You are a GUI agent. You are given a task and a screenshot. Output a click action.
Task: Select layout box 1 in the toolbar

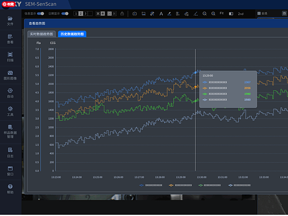point(76,14)
